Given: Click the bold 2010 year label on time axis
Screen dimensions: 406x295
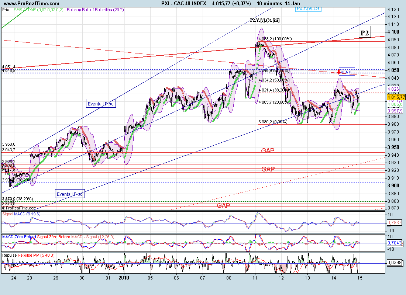Looking at the screenshot, I should 124,278.
